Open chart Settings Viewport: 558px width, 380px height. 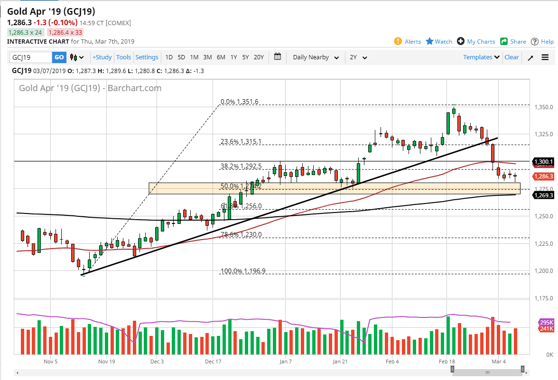point(147,57)
